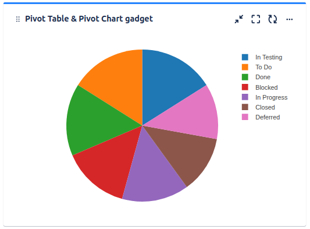Open the gadget's three-dot more menu
This screenshot has width=310, height=229.
point(290,19)
